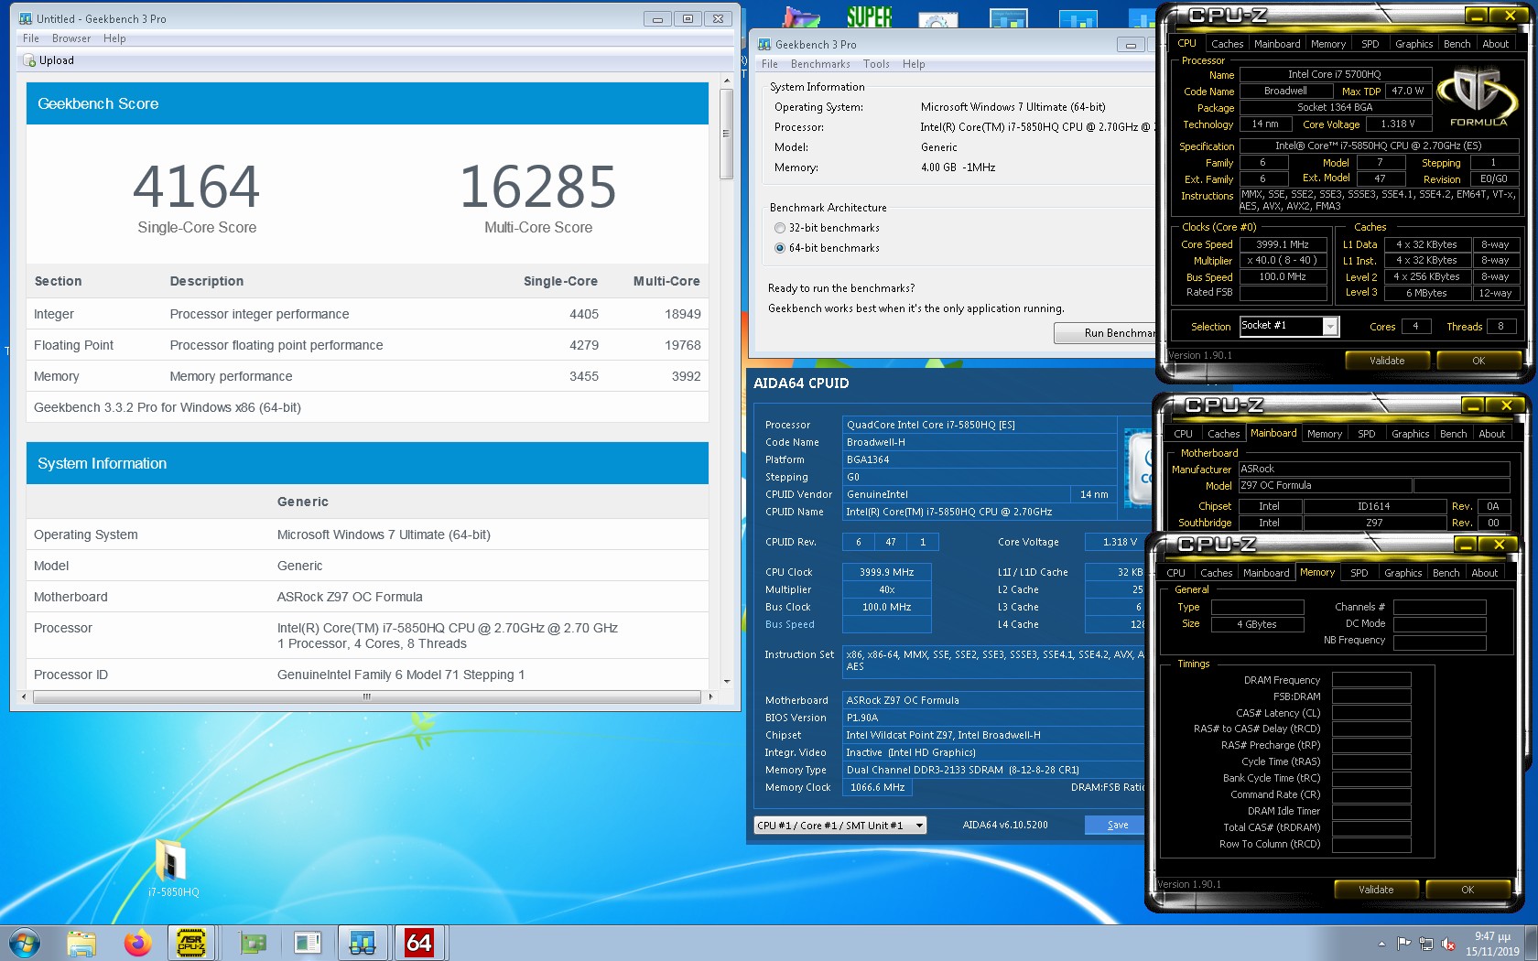
Task: Click Upload in Geekbench toolbar
Action: [48, 60]
